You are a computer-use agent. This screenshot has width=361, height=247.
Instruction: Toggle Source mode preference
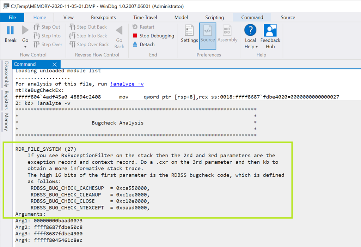tap(208, 34)
